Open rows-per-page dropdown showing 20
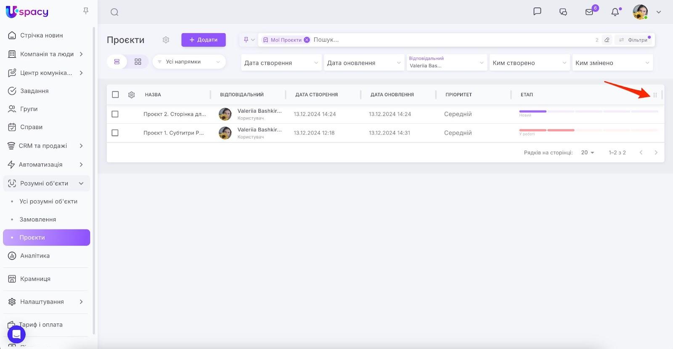 [x=587, y=153]
